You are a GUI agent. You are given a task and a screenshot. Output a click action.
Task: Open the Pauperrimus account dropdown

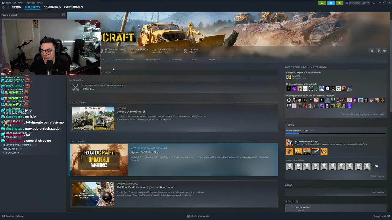357,3
